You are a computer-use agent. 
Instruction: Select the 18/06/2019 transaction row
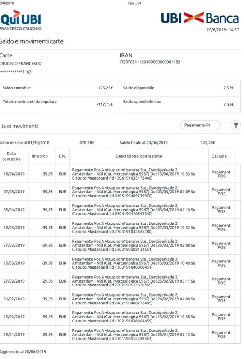point(120,174)
